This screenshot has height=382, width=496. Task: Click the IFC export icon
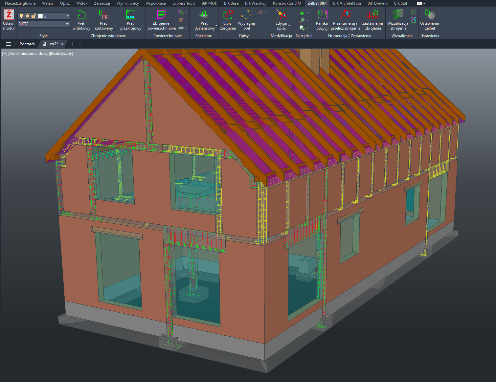[x=414, y=20]
